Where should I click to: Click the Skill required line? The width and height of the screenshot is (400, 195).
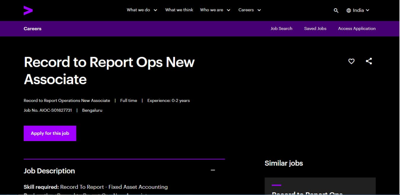(x=96, y=187)
